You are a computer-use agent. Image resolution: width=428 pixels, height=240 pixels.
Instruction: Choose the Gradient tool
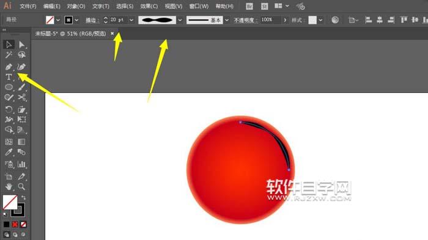tap(21, 142)
